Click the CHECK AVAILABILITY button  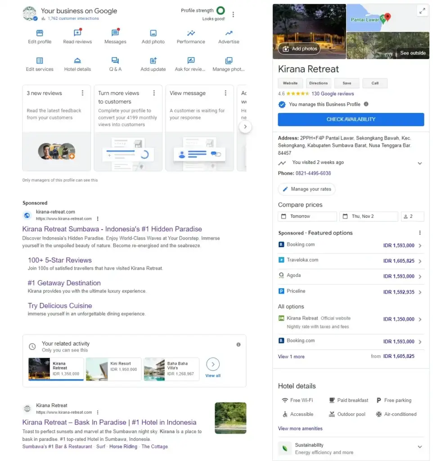point(351,119)
